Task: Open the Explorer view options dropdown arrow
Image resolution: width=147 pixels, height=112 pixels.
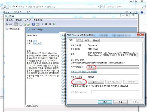Action: click(x=130, y=12)
